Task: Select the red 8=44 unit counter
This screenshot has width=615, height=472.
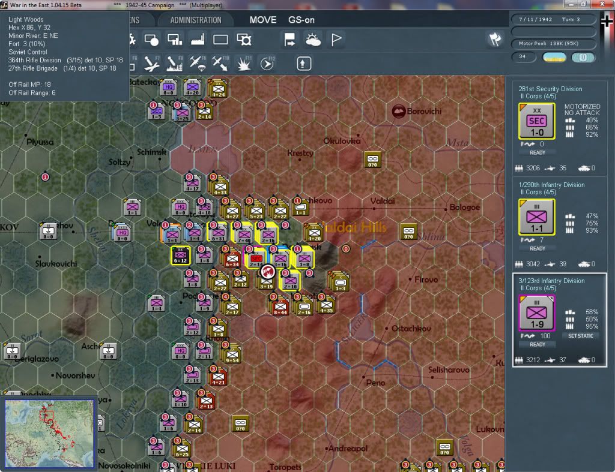Action: (280, 306)
